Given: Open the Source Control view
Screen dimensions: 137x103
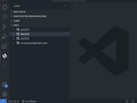Looking at the screenshot, I should click(5, 27).
